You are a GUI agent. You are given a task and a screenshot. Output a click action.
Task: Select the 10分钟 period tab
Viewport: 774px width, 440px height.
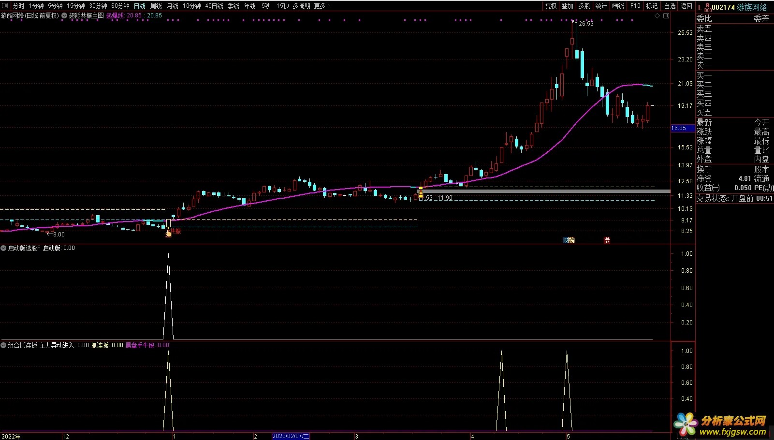point(192,6)
